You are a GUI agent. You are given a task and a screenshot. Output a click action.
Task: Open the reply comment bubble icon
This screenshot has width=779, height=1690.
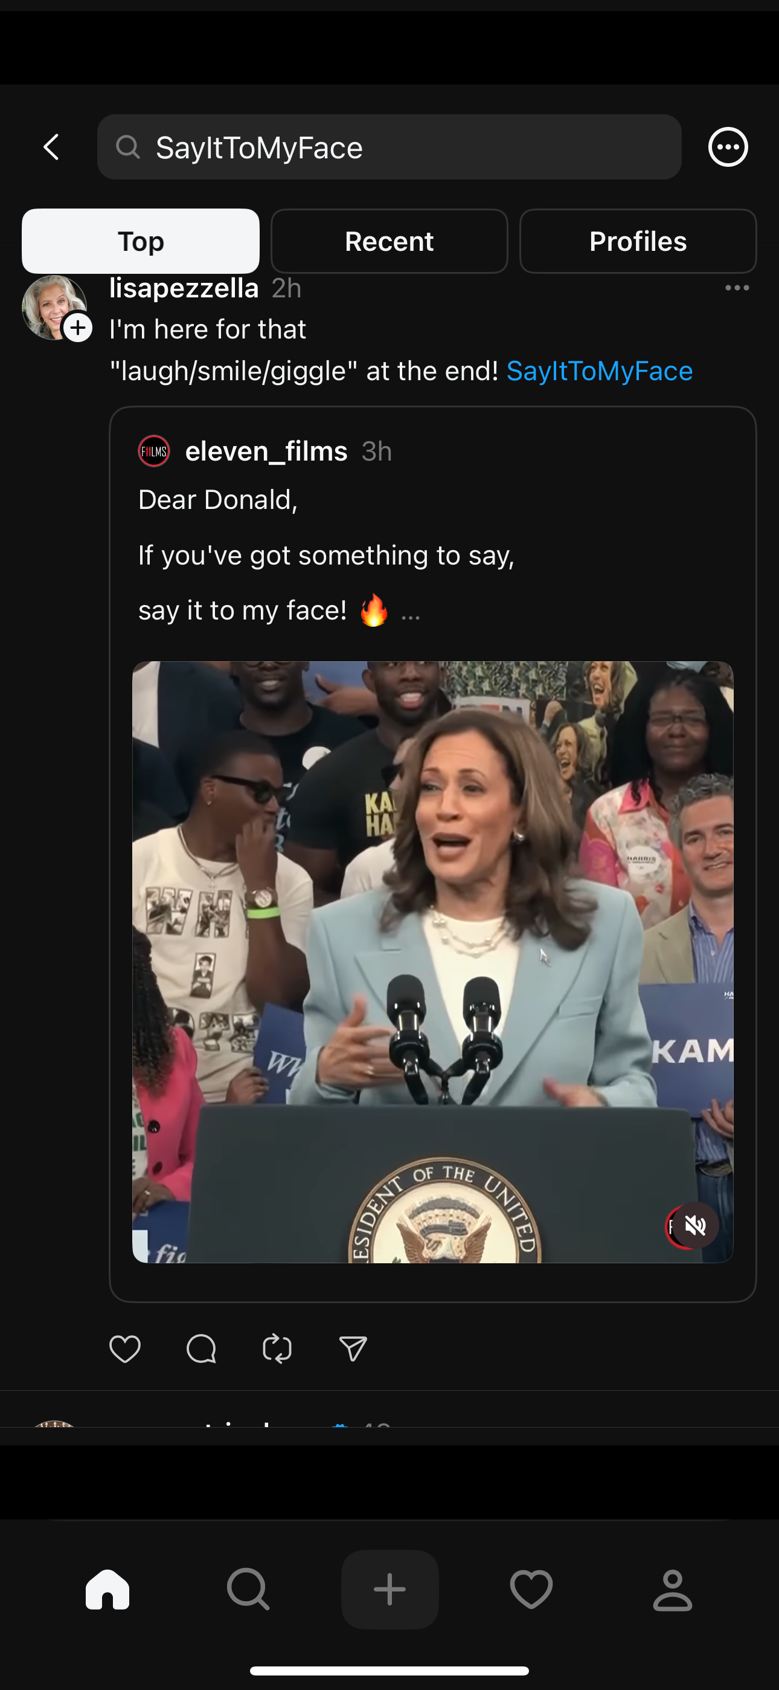click(x=200, y=1349)
